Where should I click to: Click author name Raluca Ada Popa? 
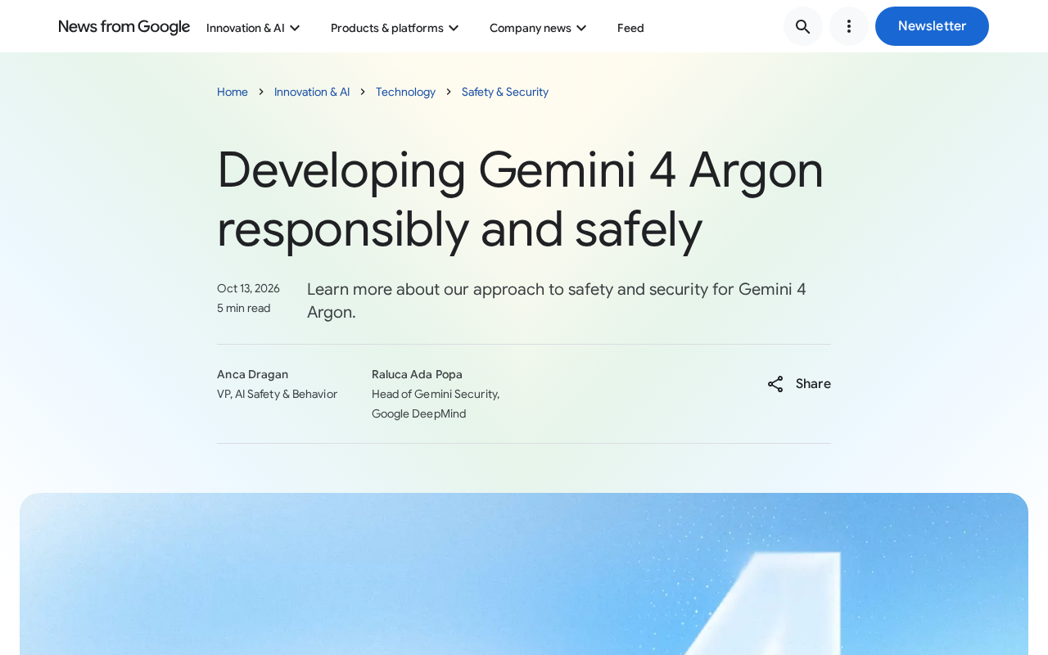click(x=417, y=374)
